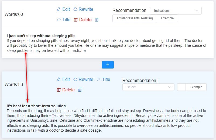Click the blue plus button between blocks

click(108, 65)
